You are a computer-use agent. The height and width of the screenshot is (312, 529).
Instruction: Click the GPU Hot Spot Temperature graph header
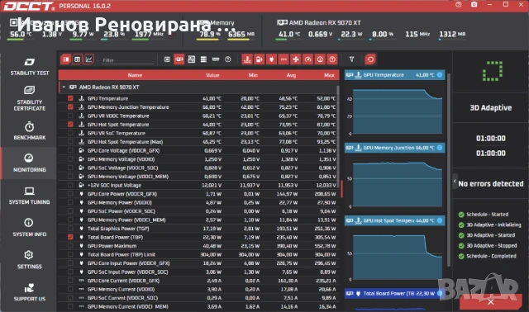tap(394, 220)
